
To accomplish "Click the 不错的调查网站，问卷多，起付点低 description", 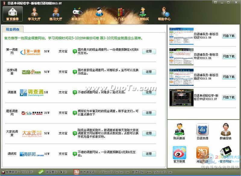I will pyautogui.click(x=102, y=92).
